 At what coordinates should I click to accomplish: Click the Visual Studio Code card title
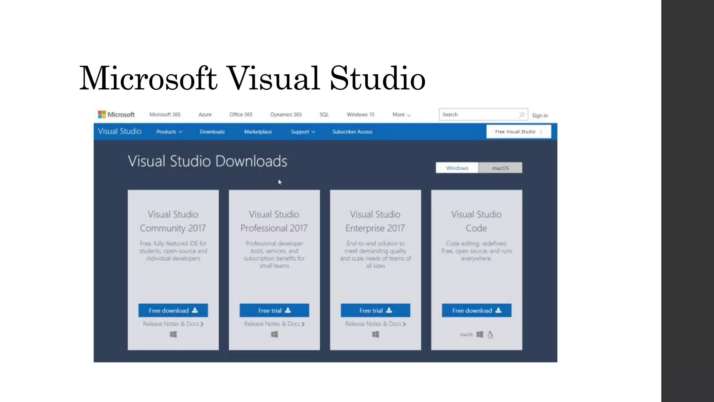(476, 221)
